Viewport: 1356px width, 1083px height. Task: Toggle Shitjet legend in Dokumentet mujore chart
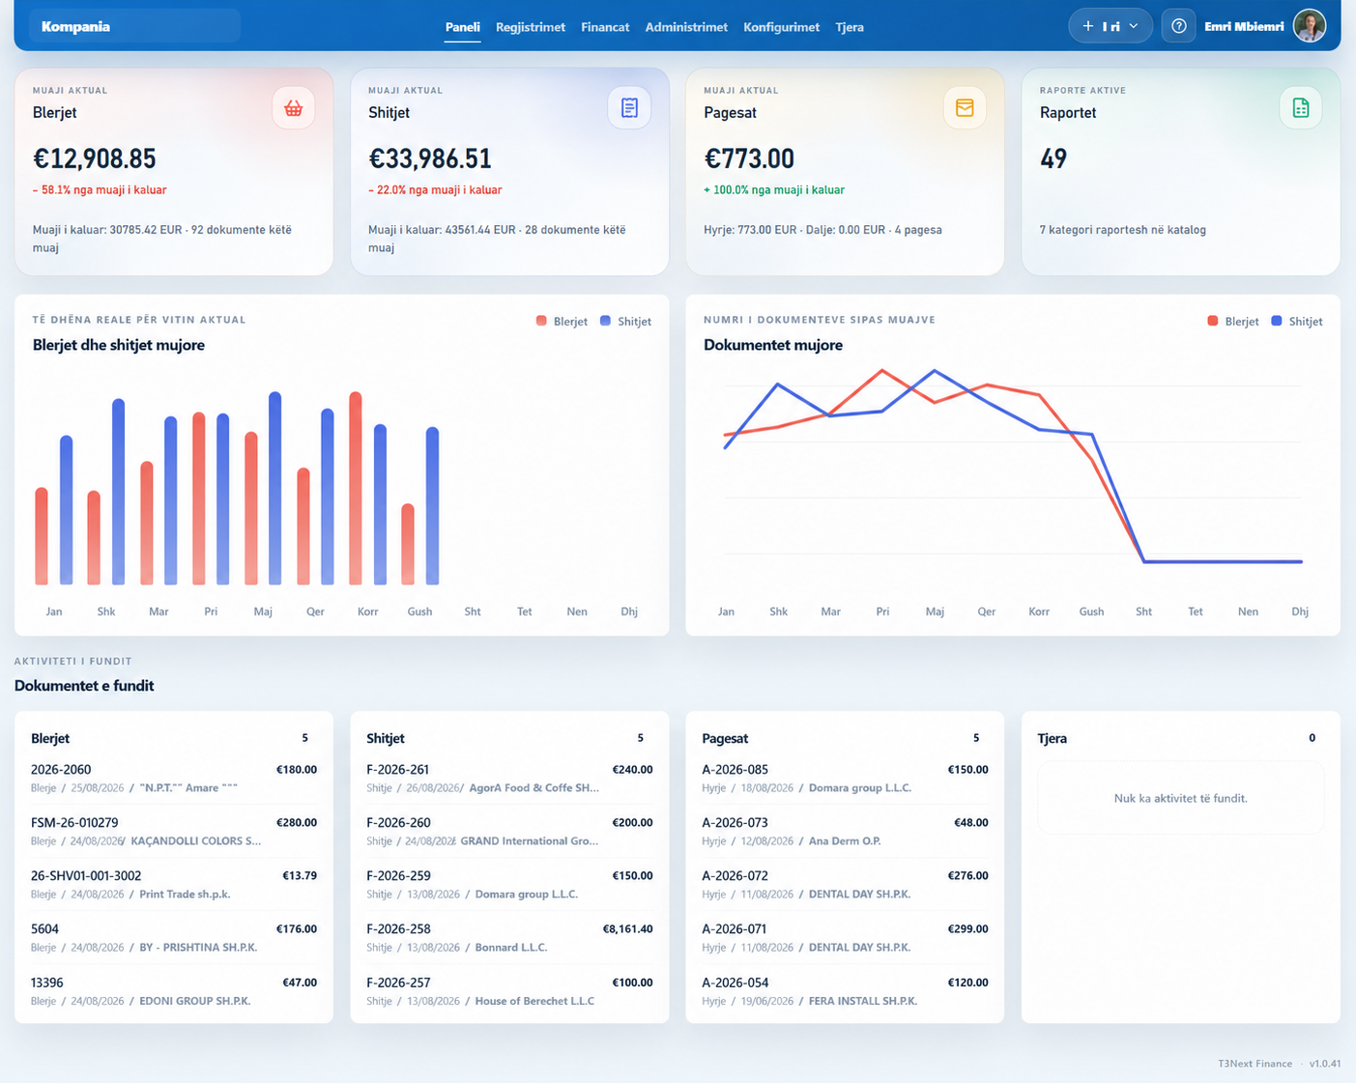[x=1297, y=322]
